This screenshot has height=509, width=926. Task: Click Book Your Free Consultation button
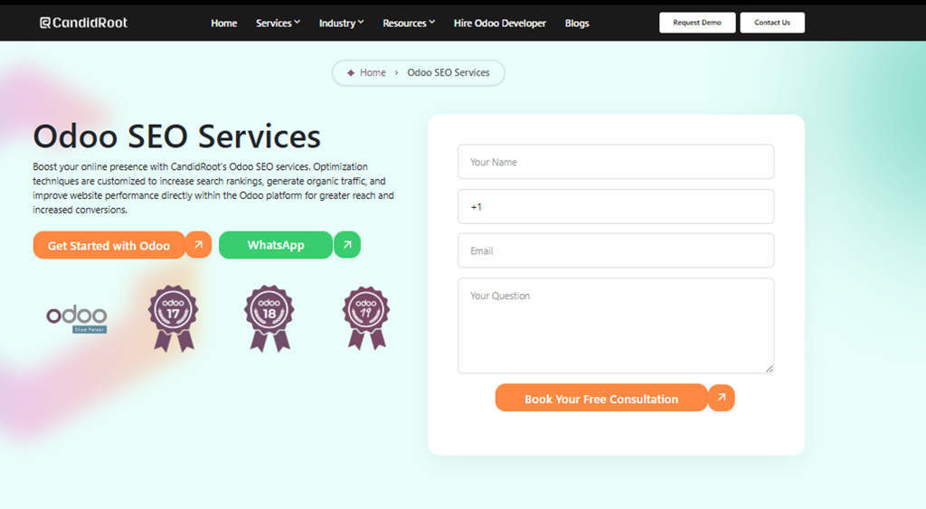click(x=601, y=398)
